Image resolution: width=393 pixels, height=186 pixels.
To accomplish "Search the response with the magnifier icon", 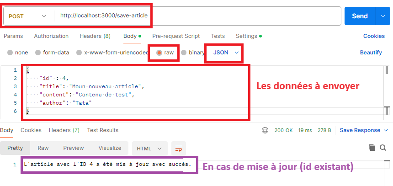I will (x=383, y=148).
